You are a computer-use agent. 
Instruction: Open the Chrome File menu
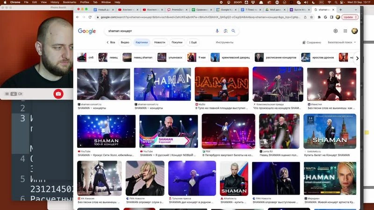[x=26, y=2]
